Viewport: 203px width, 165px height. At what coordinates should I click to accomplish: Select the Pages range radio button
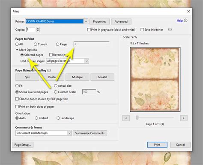coord(57,44)
